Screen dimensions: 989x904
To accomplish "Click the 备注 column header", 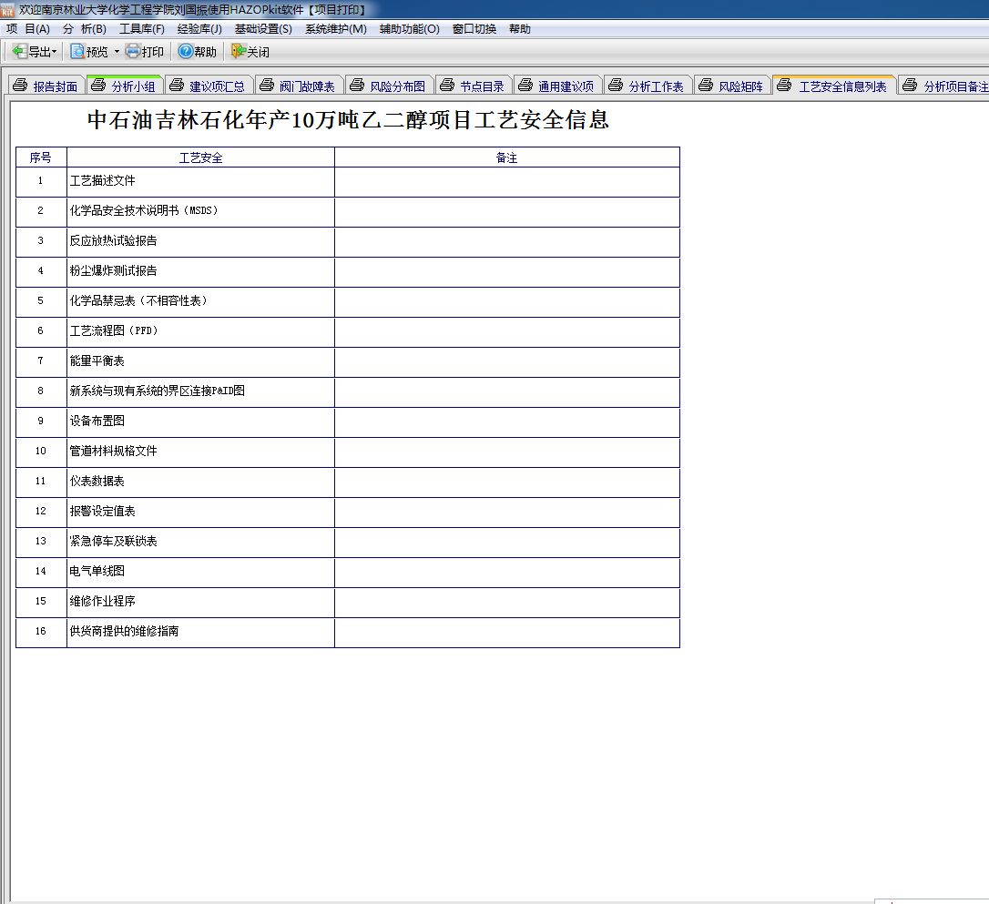I will pos(506,157).
